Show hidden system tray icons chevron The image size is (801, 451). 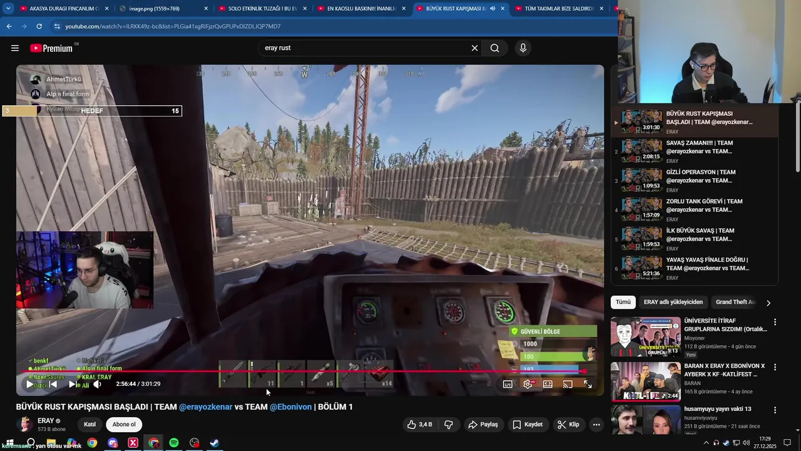coord(707,443)
